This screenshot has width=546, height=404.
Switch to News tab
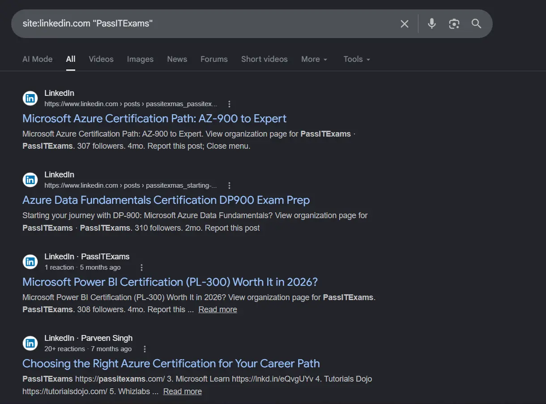coord(177,59)
